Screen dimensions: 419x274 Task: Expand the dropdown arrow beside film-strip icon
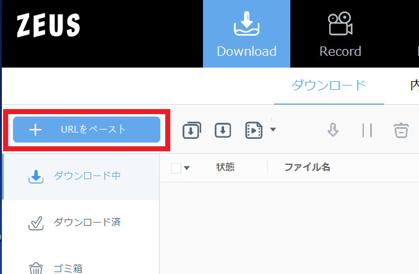point(273,130)
